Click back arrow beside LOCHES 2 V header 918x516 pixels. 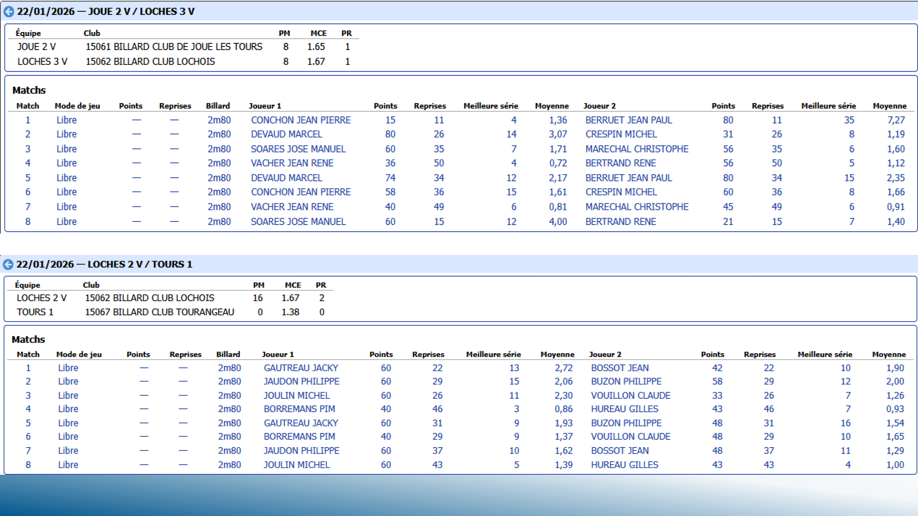pyautogui.click(x=8, y=265)
